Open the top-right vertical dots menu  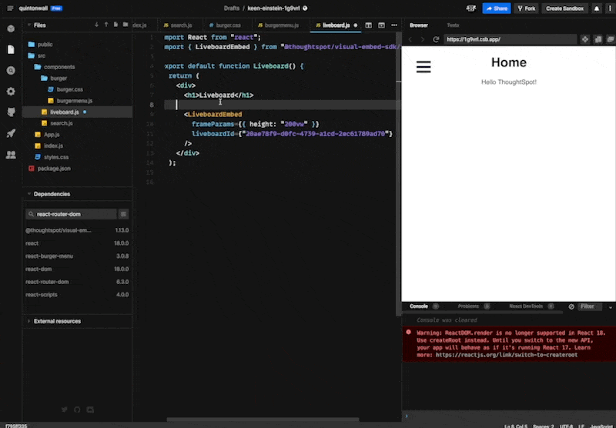(x=610, y=8)
